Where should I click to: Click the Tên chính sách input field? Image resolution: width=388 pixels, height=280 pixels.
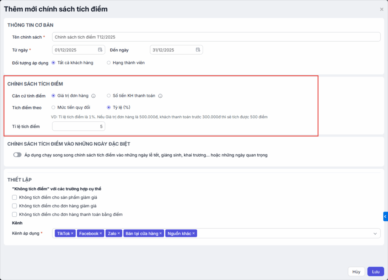click(x=216, y=37)
